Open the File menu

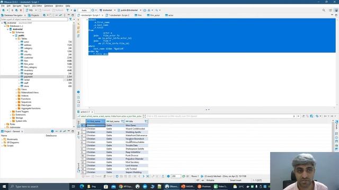[3, 6]
